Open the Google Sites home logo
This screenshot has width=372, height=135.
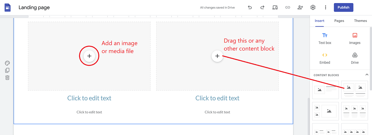7,7
